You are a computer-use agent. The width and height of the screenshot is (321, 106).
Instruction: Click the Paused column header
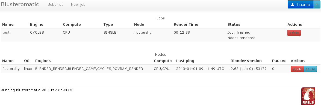[279, 61]
